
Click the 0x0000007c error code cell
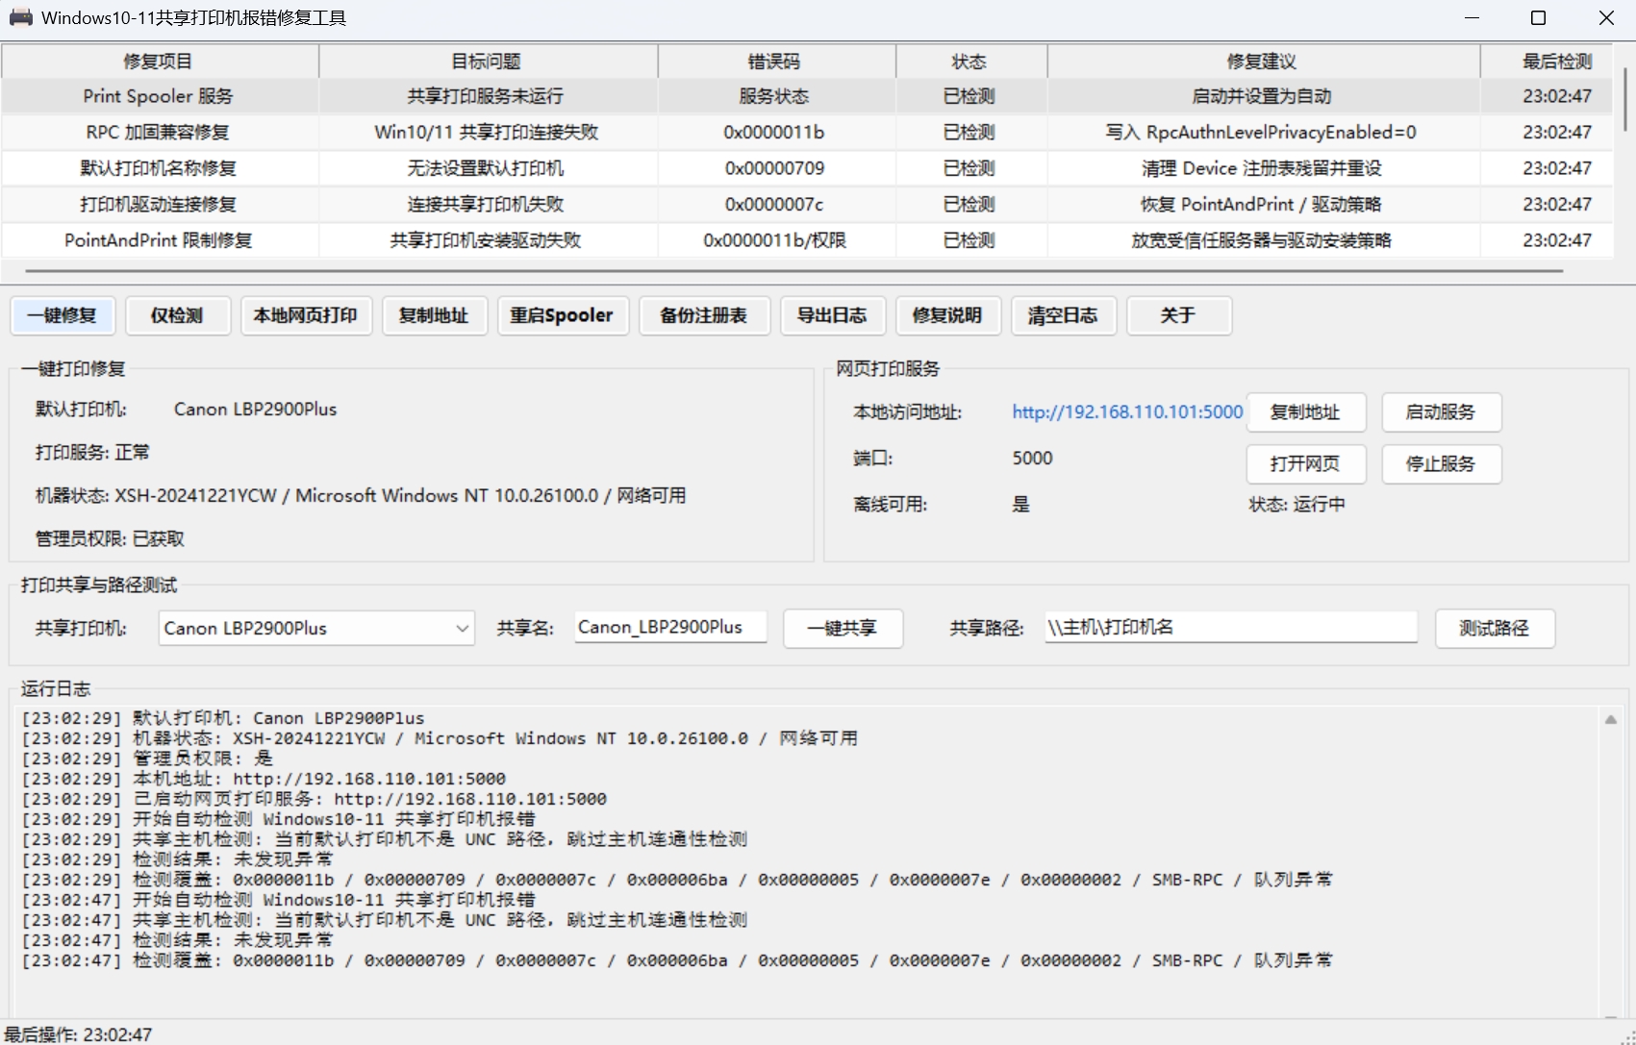click(x=775, y=205)
